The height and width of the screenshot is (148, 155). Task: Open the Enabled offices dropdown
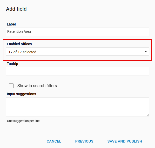[77, 52]
